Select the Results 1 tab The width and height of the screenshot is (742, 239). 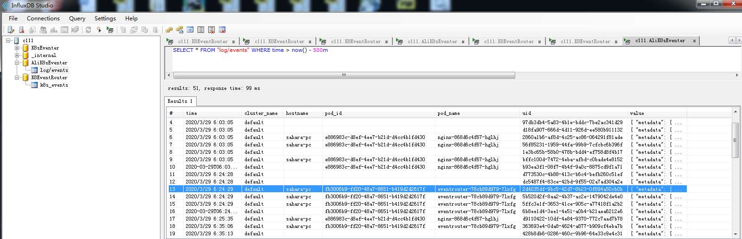[x=180, y=101]
